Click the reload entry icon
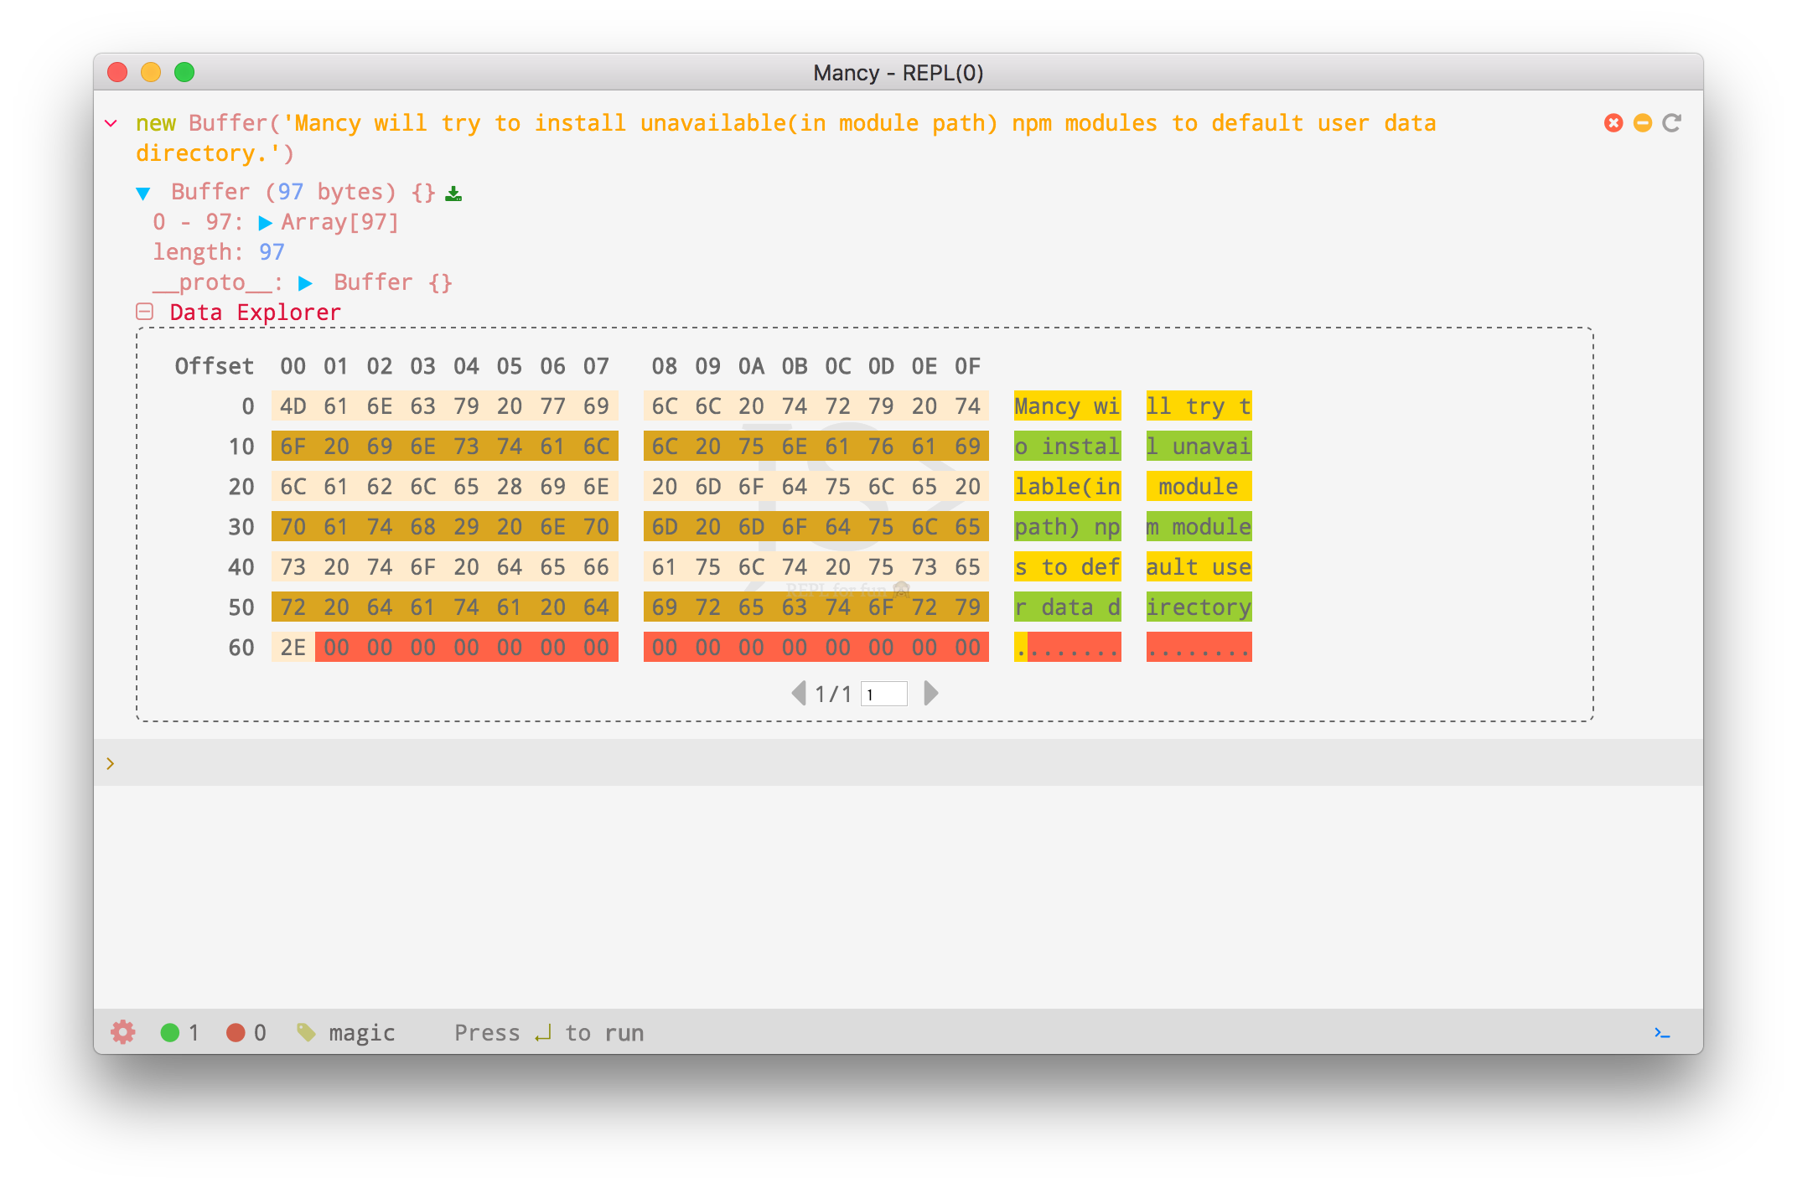1797x1188 pixels. [1671, 123]
